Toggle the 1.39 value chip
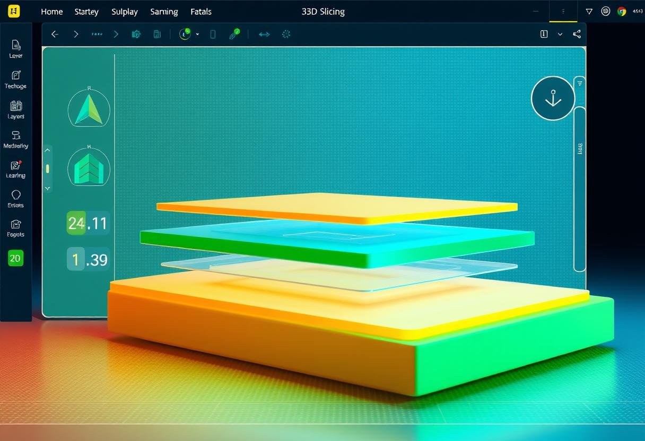The width and height of the screenshot is (645, 441). (x=88, y=259)
